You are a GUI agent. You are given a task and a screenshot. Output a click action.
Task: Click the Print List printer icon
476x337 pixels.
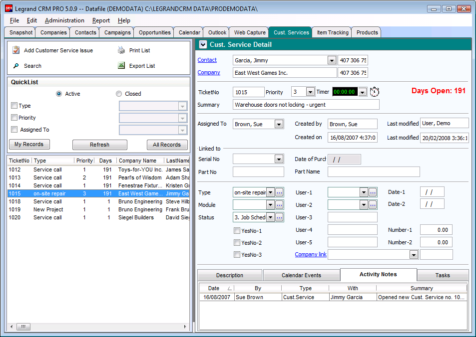(x=121, y=50)
